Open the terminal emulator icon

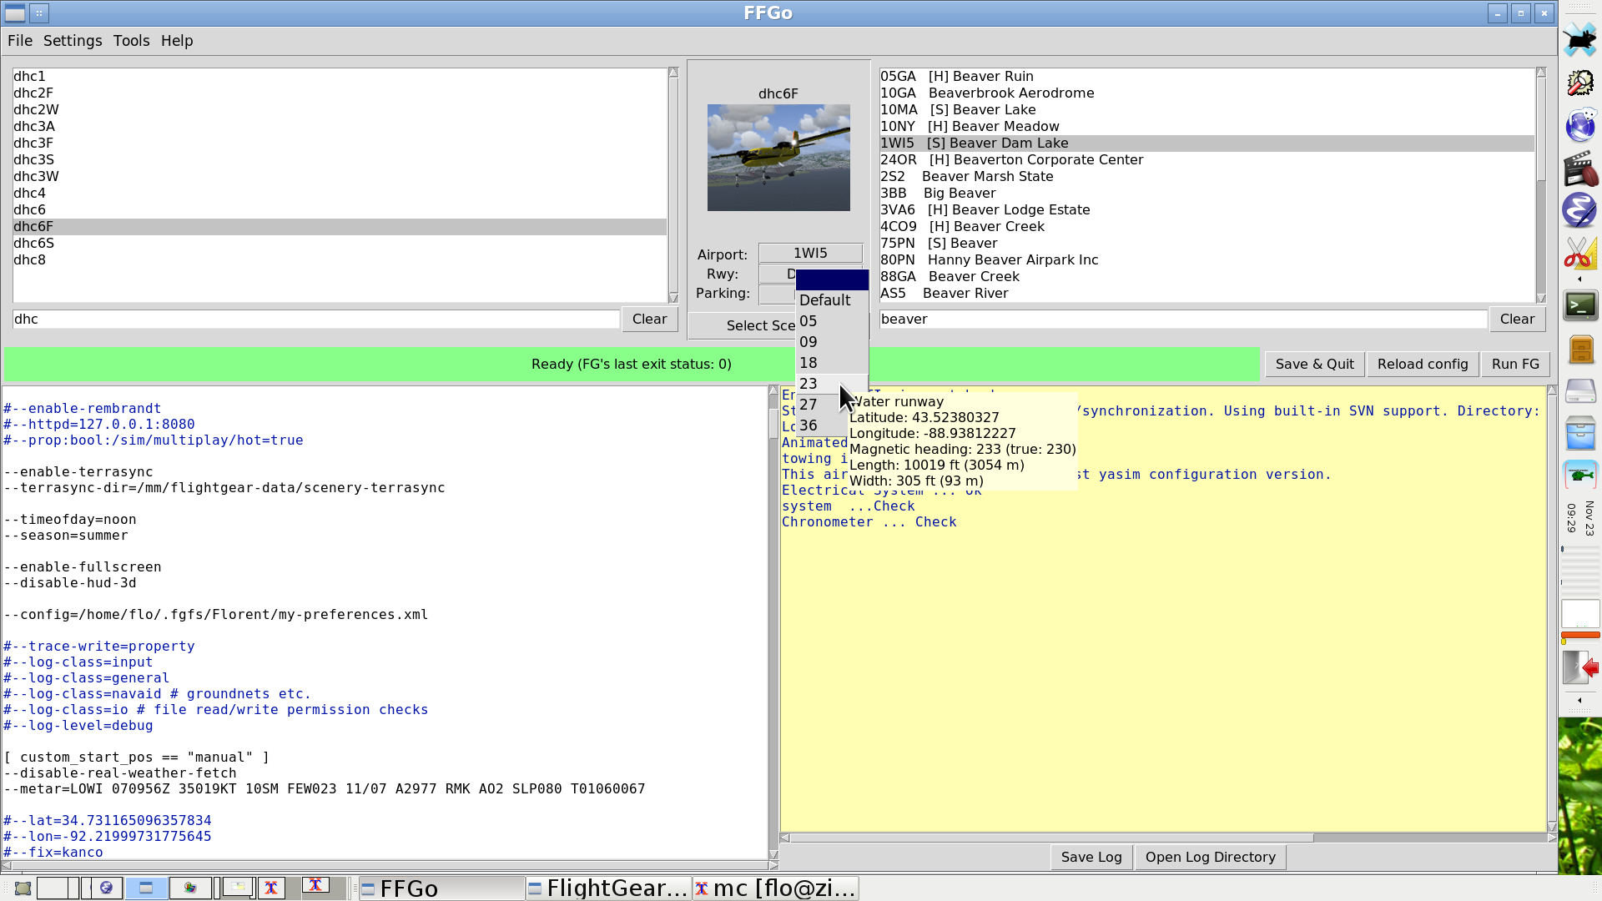1580,305
